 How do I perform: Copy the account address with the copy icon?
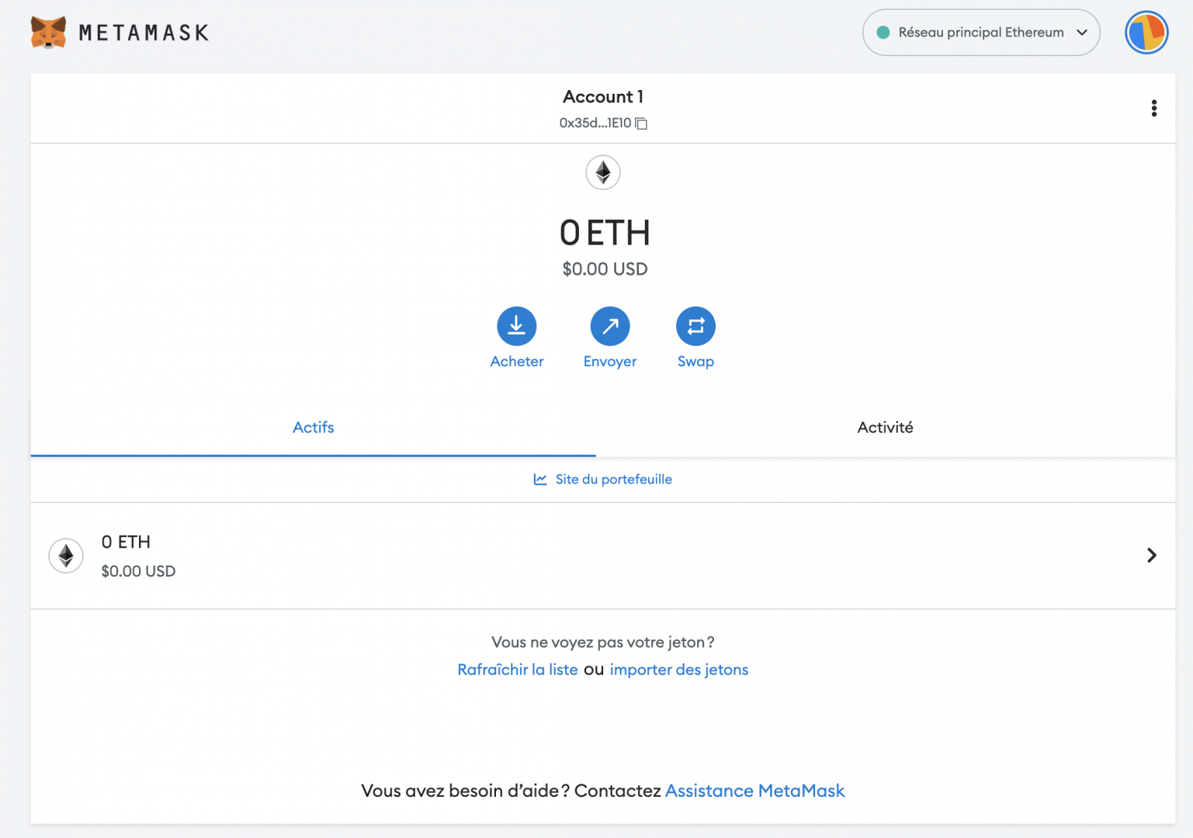tap(641, 123)
